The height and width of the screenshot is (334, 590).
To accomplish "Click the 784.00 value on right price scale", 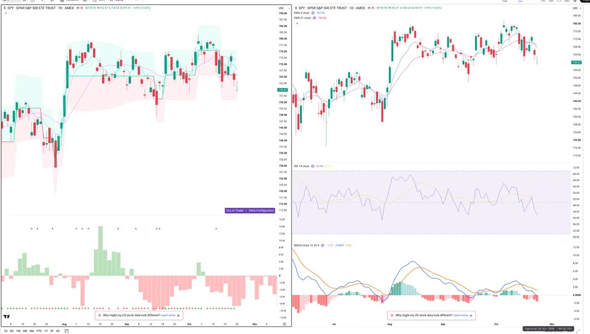I will pos(576,16).
